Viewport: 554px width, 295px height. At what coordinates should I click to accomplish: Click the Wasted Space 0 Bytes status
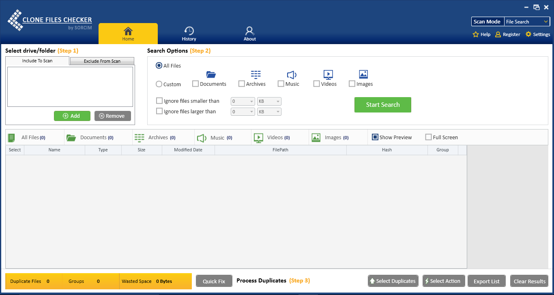tap(155, 281)
